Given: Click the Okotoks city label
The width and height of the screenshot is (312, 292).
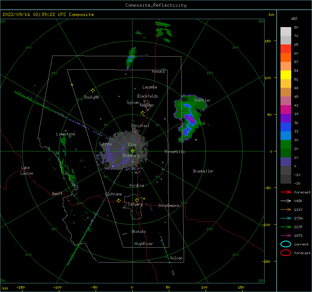Looking at the screenshot, I should (139, 232).
